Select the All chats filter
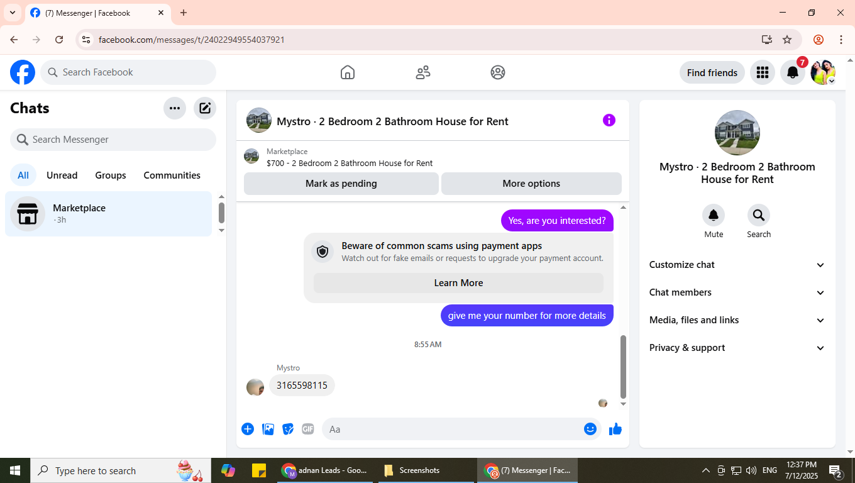Viewport: 855px width, 483px height. pyautogui.click(x=23, y=175)
